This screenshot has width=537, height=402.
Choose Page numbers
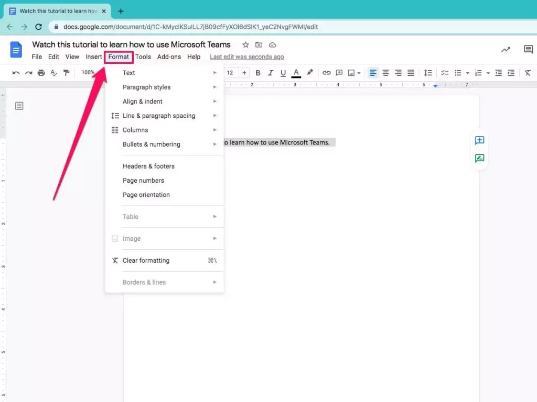coord(164,181)
